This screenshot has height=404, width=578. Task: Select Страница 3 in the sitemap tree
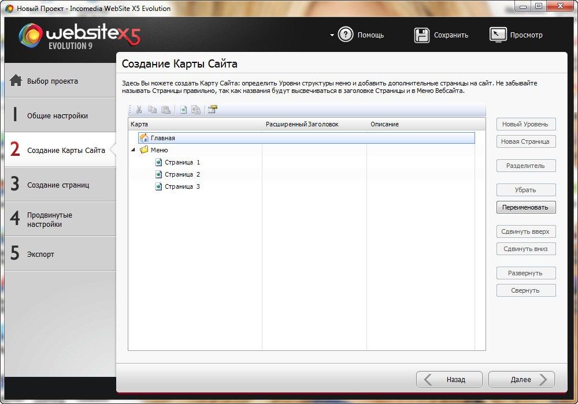(181, 186)
